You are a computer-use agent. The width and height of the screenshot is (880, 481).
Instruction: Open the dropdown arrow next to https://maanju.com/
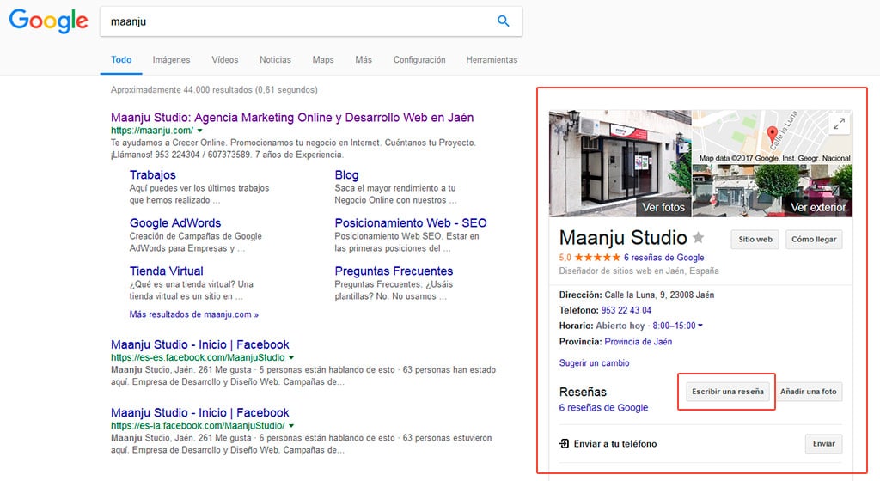(199, 131)
